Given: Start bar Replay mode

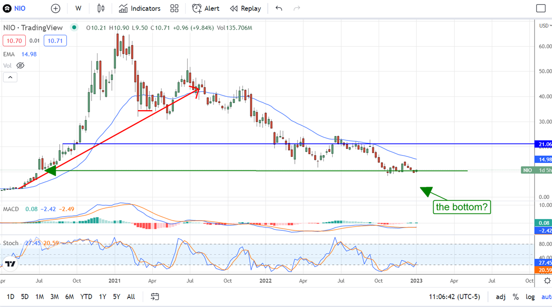Looking at the screenshot, I should [x=245, y=8].
